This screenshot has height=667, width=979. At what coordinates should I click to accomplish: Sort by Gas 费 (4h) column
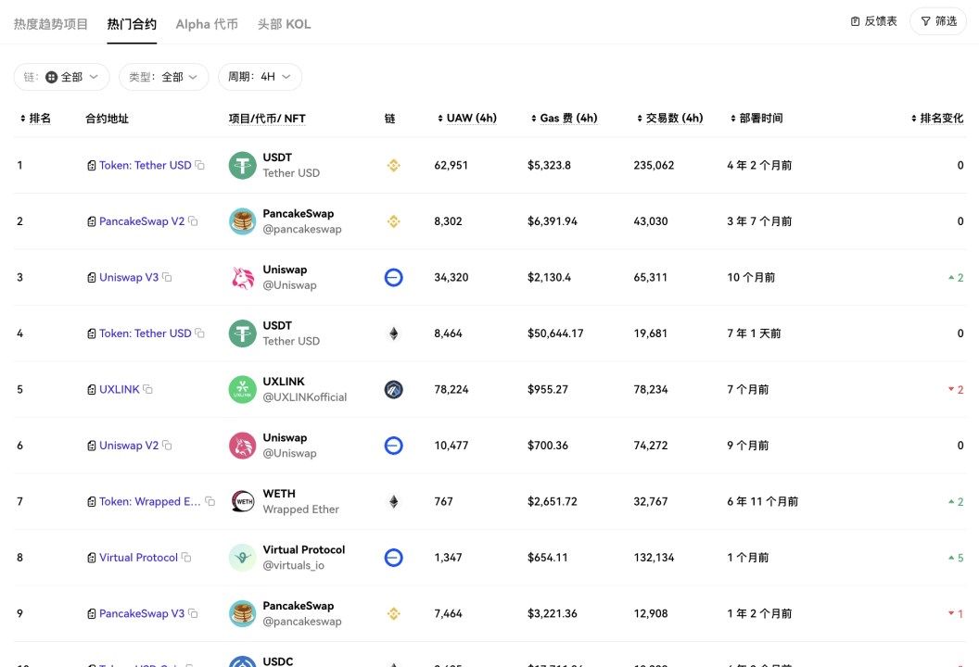564,119
